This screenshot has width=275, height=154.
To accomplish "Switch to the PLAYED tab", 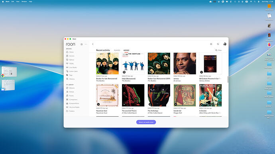I will pos(117,50).
